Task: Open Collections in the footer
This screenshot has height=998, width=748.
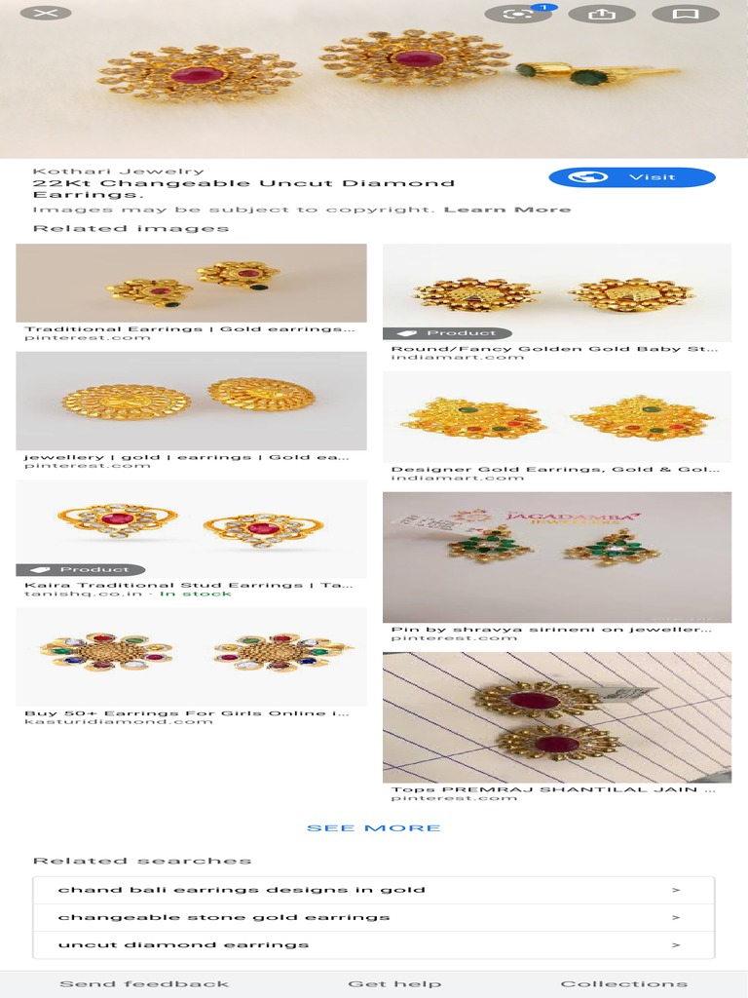Action: tap(624, 984)
